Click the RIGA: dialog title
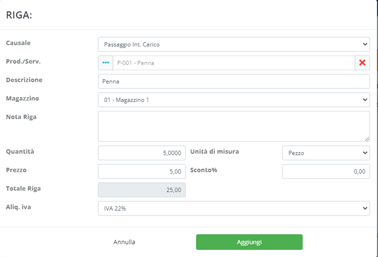 [x=19, y=15]
